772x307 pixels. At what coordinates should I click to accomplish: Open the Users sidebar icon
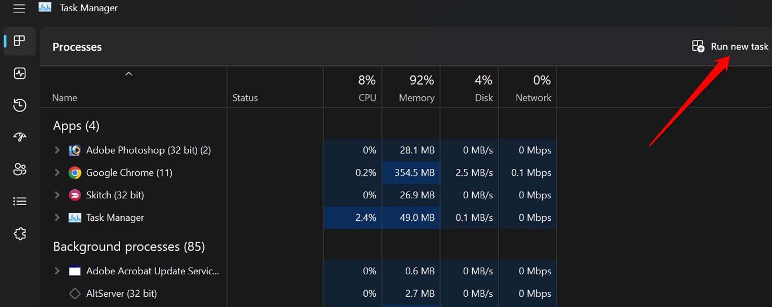point(20,169)
